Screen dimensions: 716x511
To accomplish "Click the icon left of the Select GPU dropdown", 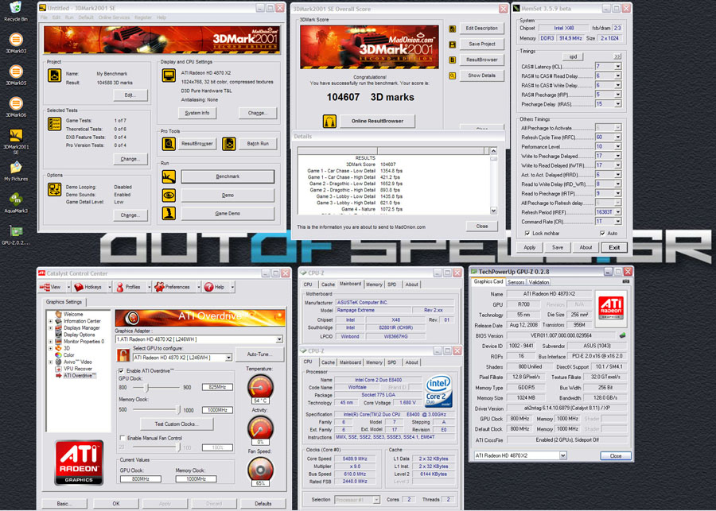I will pos(123,354).
